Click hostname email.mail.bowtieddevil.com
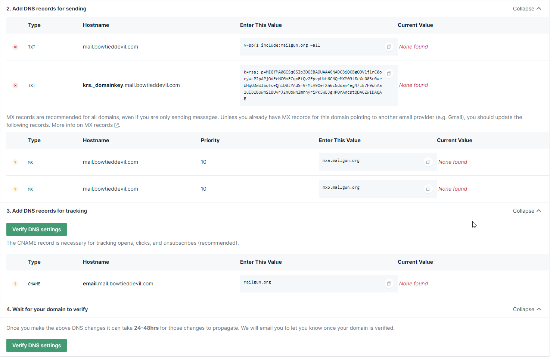 118,284
